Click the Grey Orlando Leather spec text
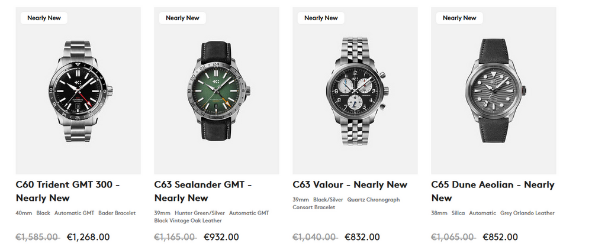Viewport: 592px width, 250px height. click(x=527, y=213)
